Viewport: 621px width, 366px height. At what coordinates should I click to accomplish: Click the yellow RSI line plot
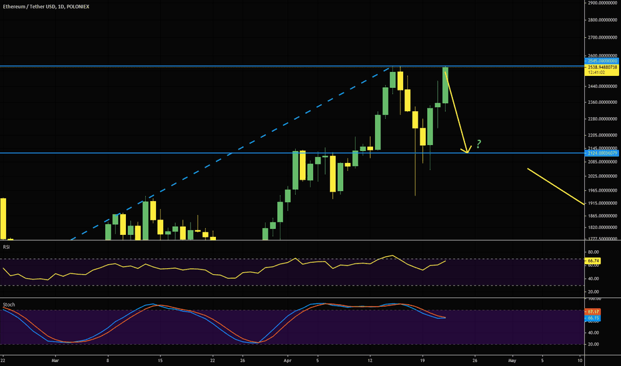tap(224, 269)
